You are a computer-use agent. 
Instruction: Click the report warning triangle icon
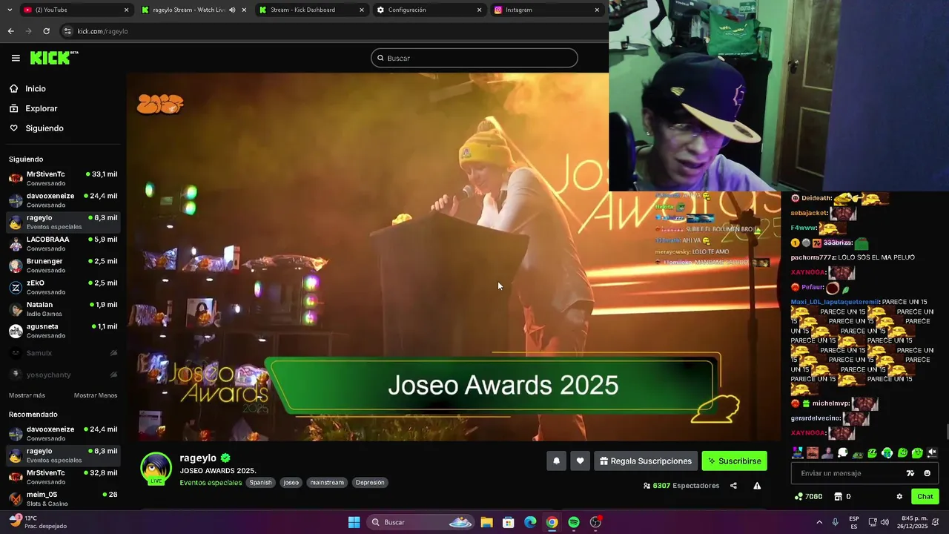pos(757,486)
